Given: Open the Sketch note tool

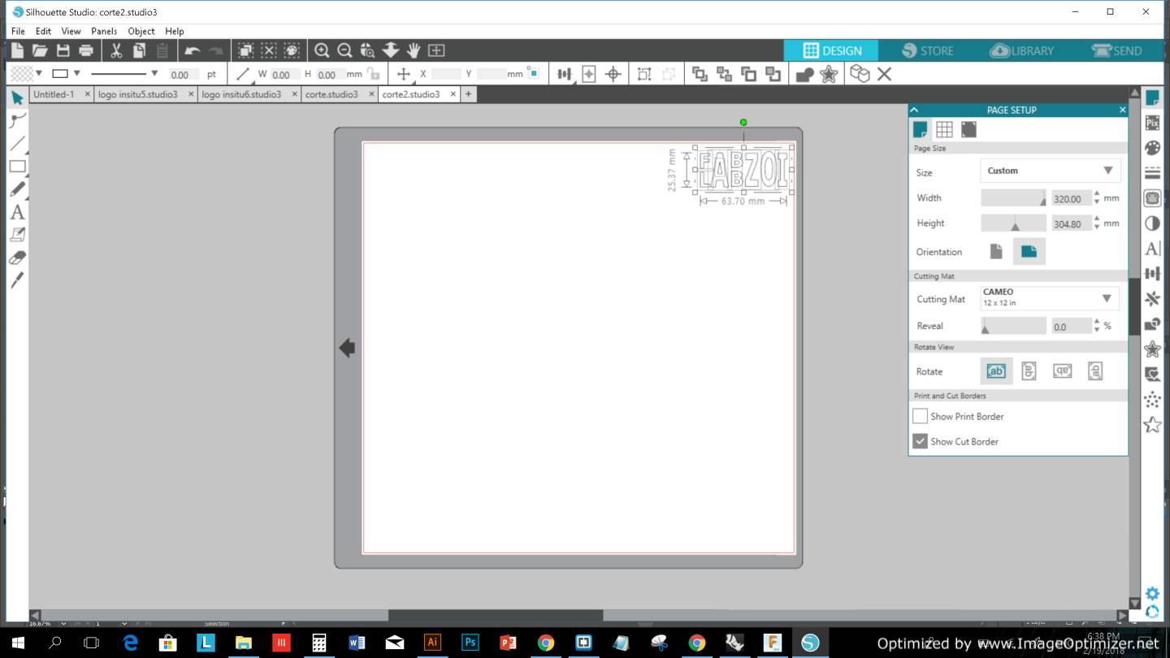Looking at the screenshot, I should 17,235.
